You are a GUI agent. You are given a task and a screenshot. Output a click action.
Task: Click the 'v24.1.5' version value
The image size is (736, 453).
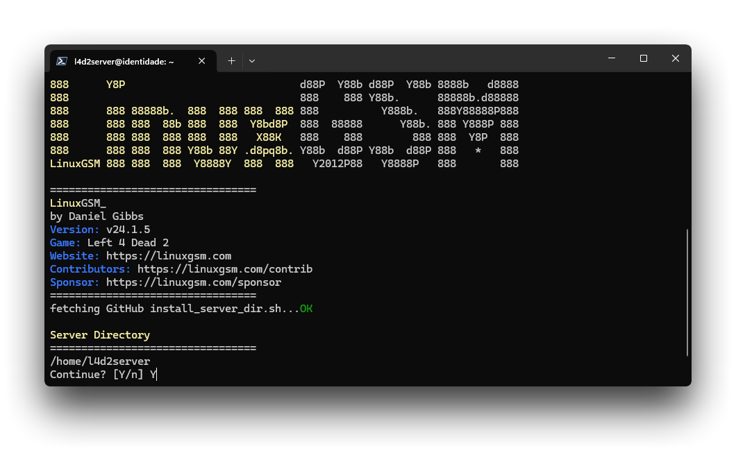click(128, 230)
